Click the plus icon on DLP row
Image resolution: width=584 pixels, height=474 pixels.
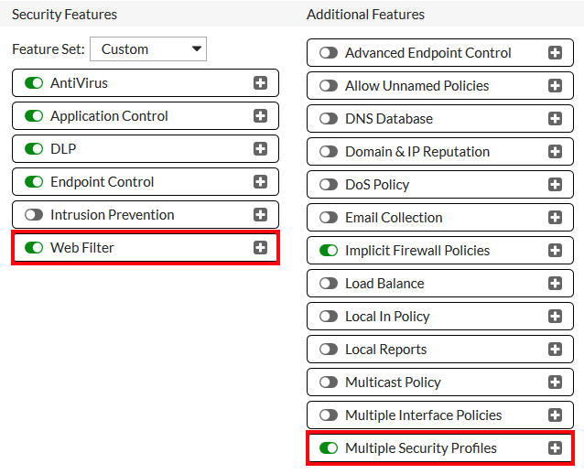click(260, 149)
